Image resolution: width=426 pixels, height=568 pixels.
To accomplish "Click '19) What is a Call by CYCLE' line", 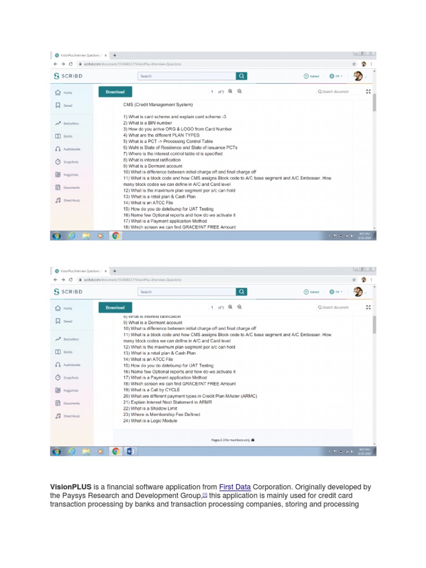I will (151, 390).
